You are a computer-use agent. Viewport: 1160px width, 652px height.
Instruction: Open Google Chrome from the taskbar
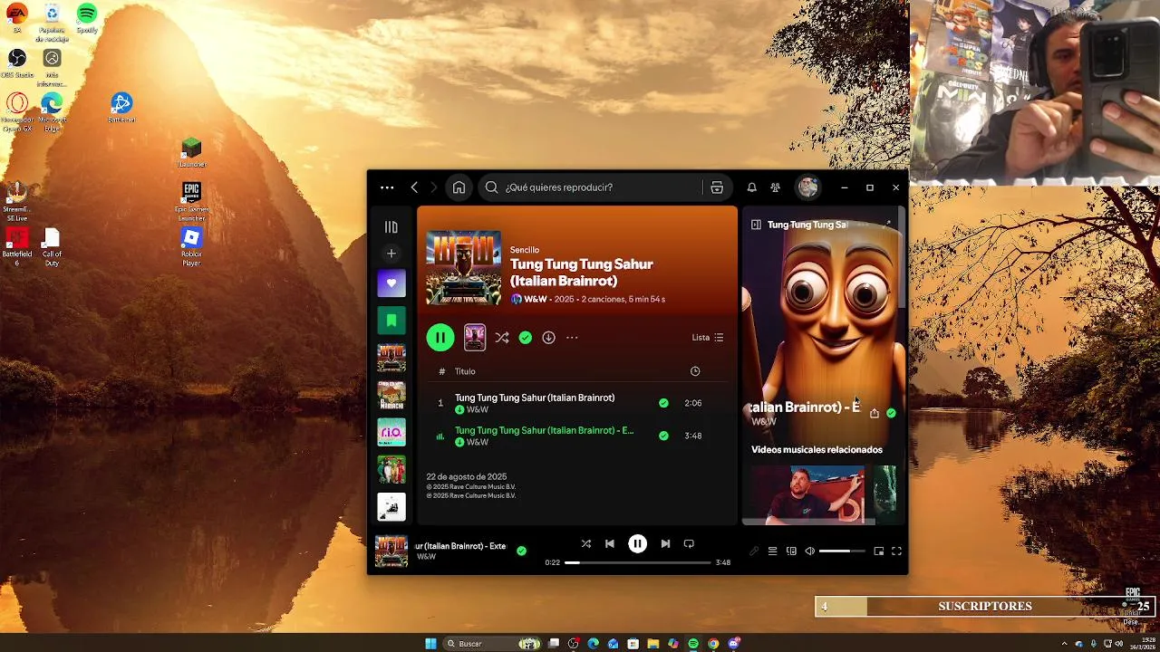pyautogui.click(x=713, y=644)
